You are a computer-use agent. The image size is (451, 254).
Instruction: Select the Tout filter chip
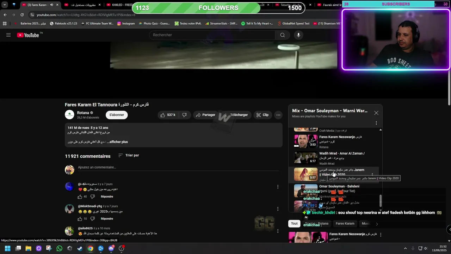pyautogui.click(x=294, y=224)
